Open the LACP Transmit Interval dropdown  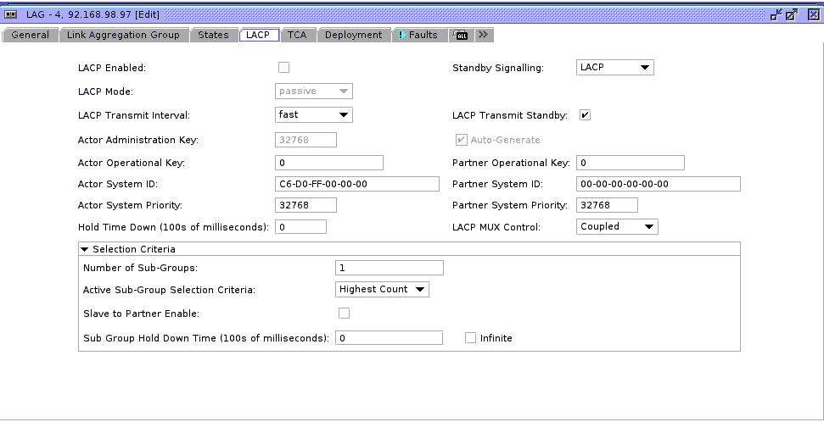pyautogui.click(x=314, y=115)
